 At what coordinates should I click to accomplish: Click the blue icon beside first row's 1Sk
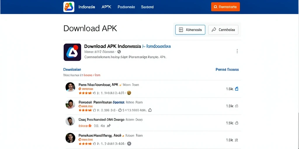pos(237,89)
